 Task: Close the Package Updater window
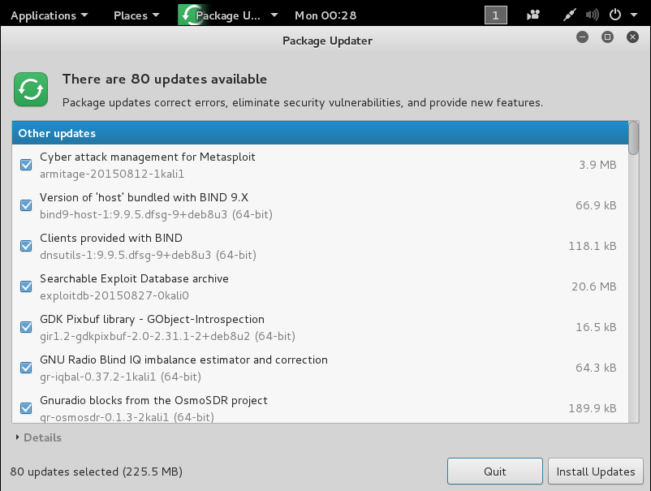click(x=632, y=37)
